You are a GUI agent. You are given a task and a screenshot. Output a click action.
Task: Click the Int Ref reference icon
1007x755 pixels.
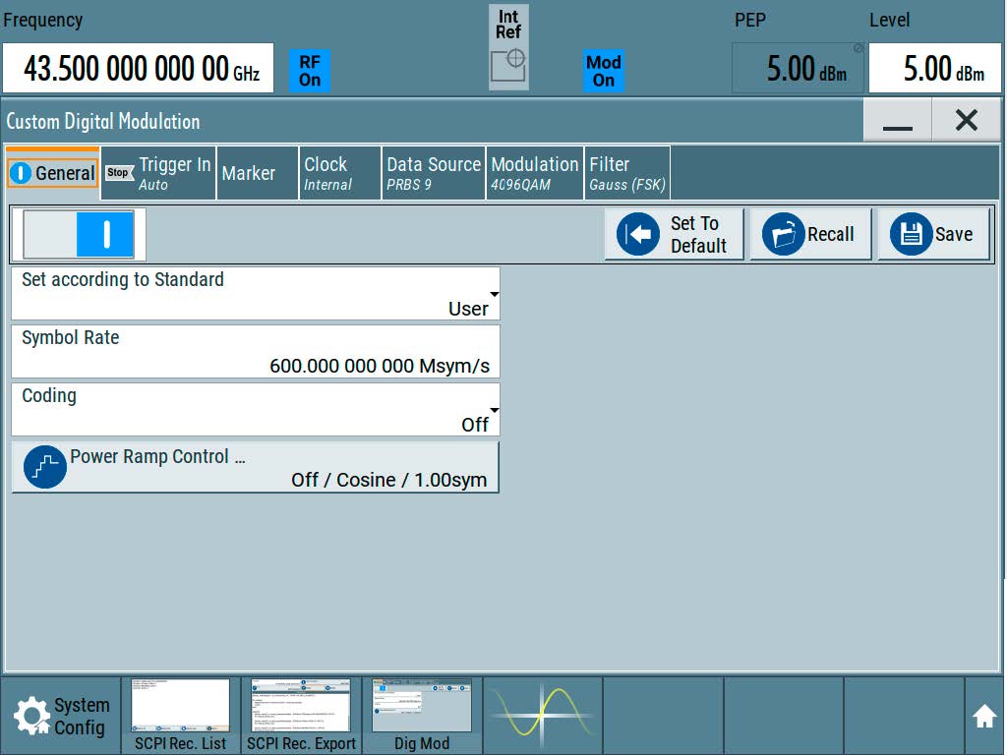[x=508, y=64]
